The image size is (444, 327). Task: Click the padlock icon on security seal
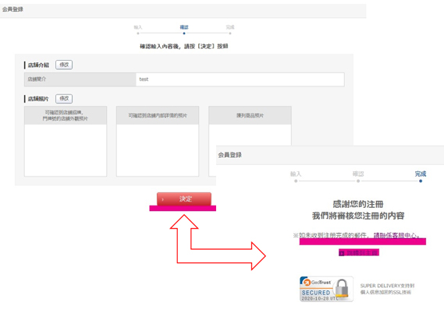click(x=342, y=289)
